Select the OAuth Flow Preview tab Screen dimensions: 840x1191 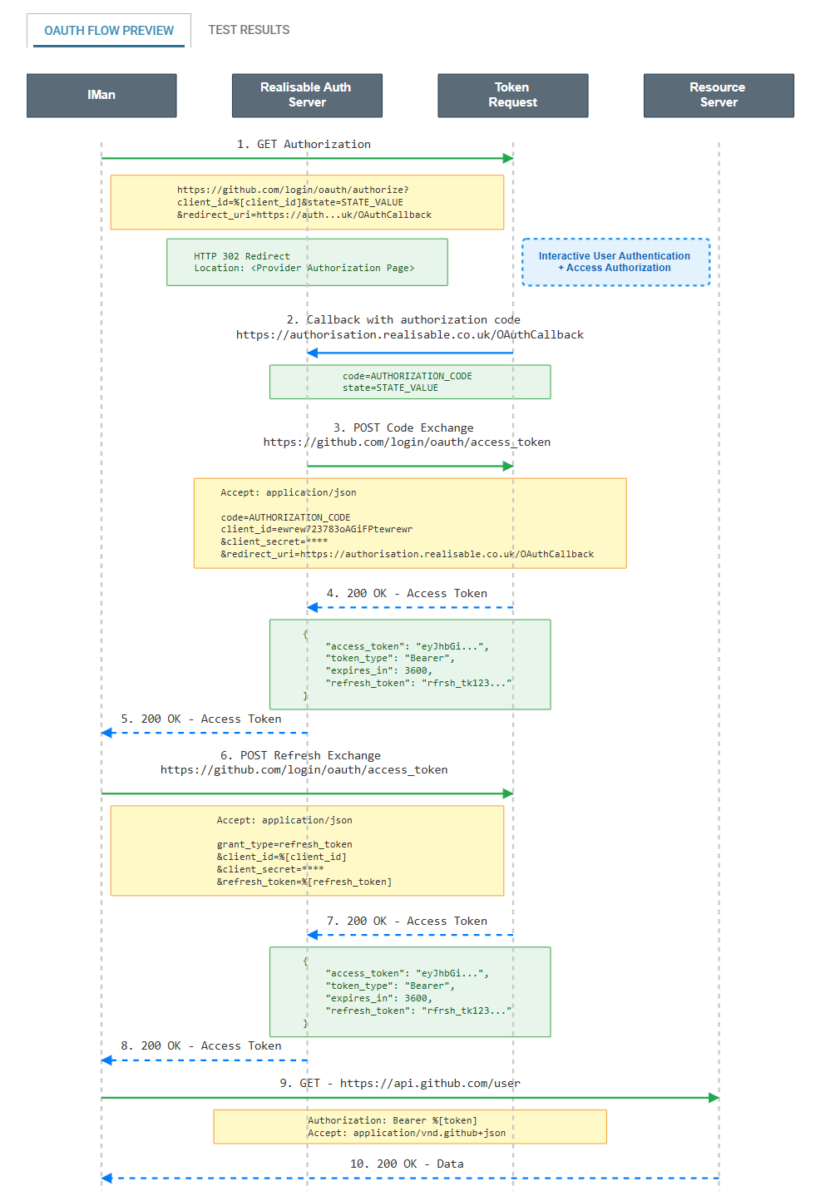click(x=109, y=31)
